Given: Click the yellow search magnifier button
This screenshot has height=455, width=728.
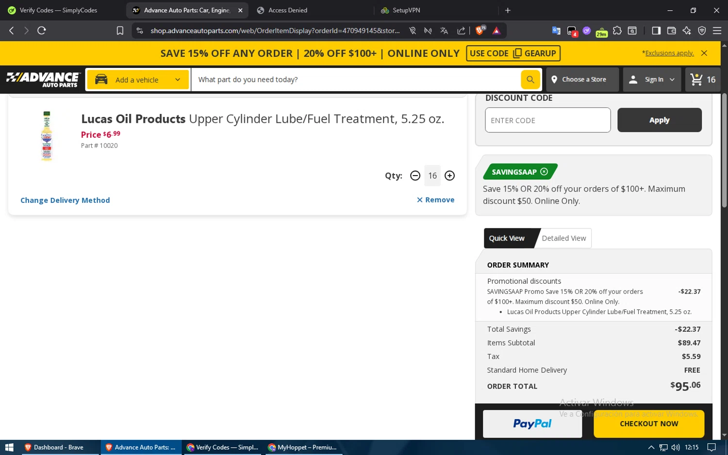Looking at the screenshot, I should [530, 80].
